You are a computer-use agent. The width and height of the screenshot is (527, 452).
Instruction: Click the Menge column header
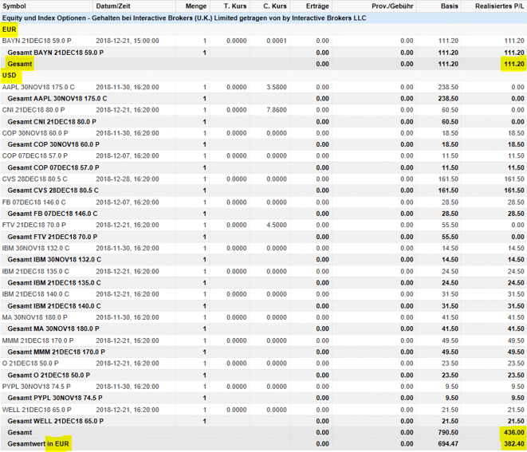[x=195, y=6]
